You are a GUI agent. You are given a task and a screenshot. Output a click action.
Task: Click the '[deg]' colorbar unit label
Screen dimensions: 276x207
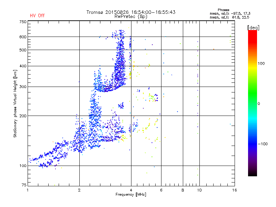253,28
